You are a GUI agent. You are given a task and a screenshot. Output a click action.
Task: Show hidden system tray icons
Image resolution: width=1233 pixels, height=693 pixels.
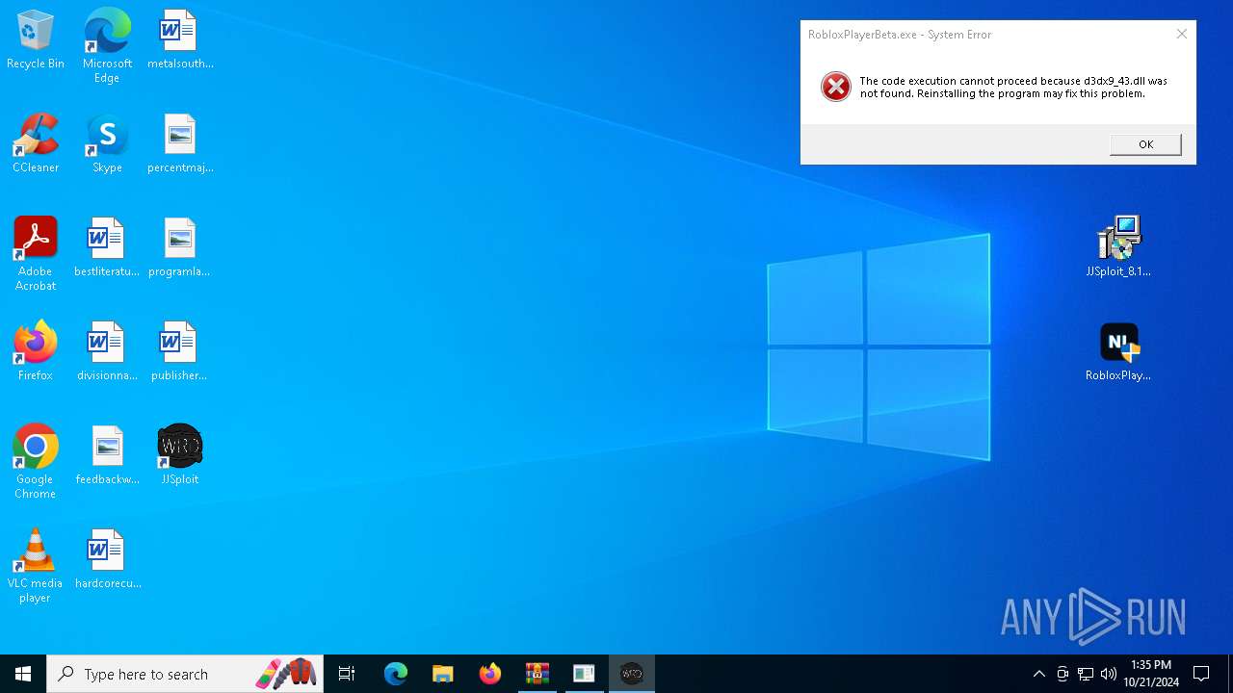(1038, 674)
